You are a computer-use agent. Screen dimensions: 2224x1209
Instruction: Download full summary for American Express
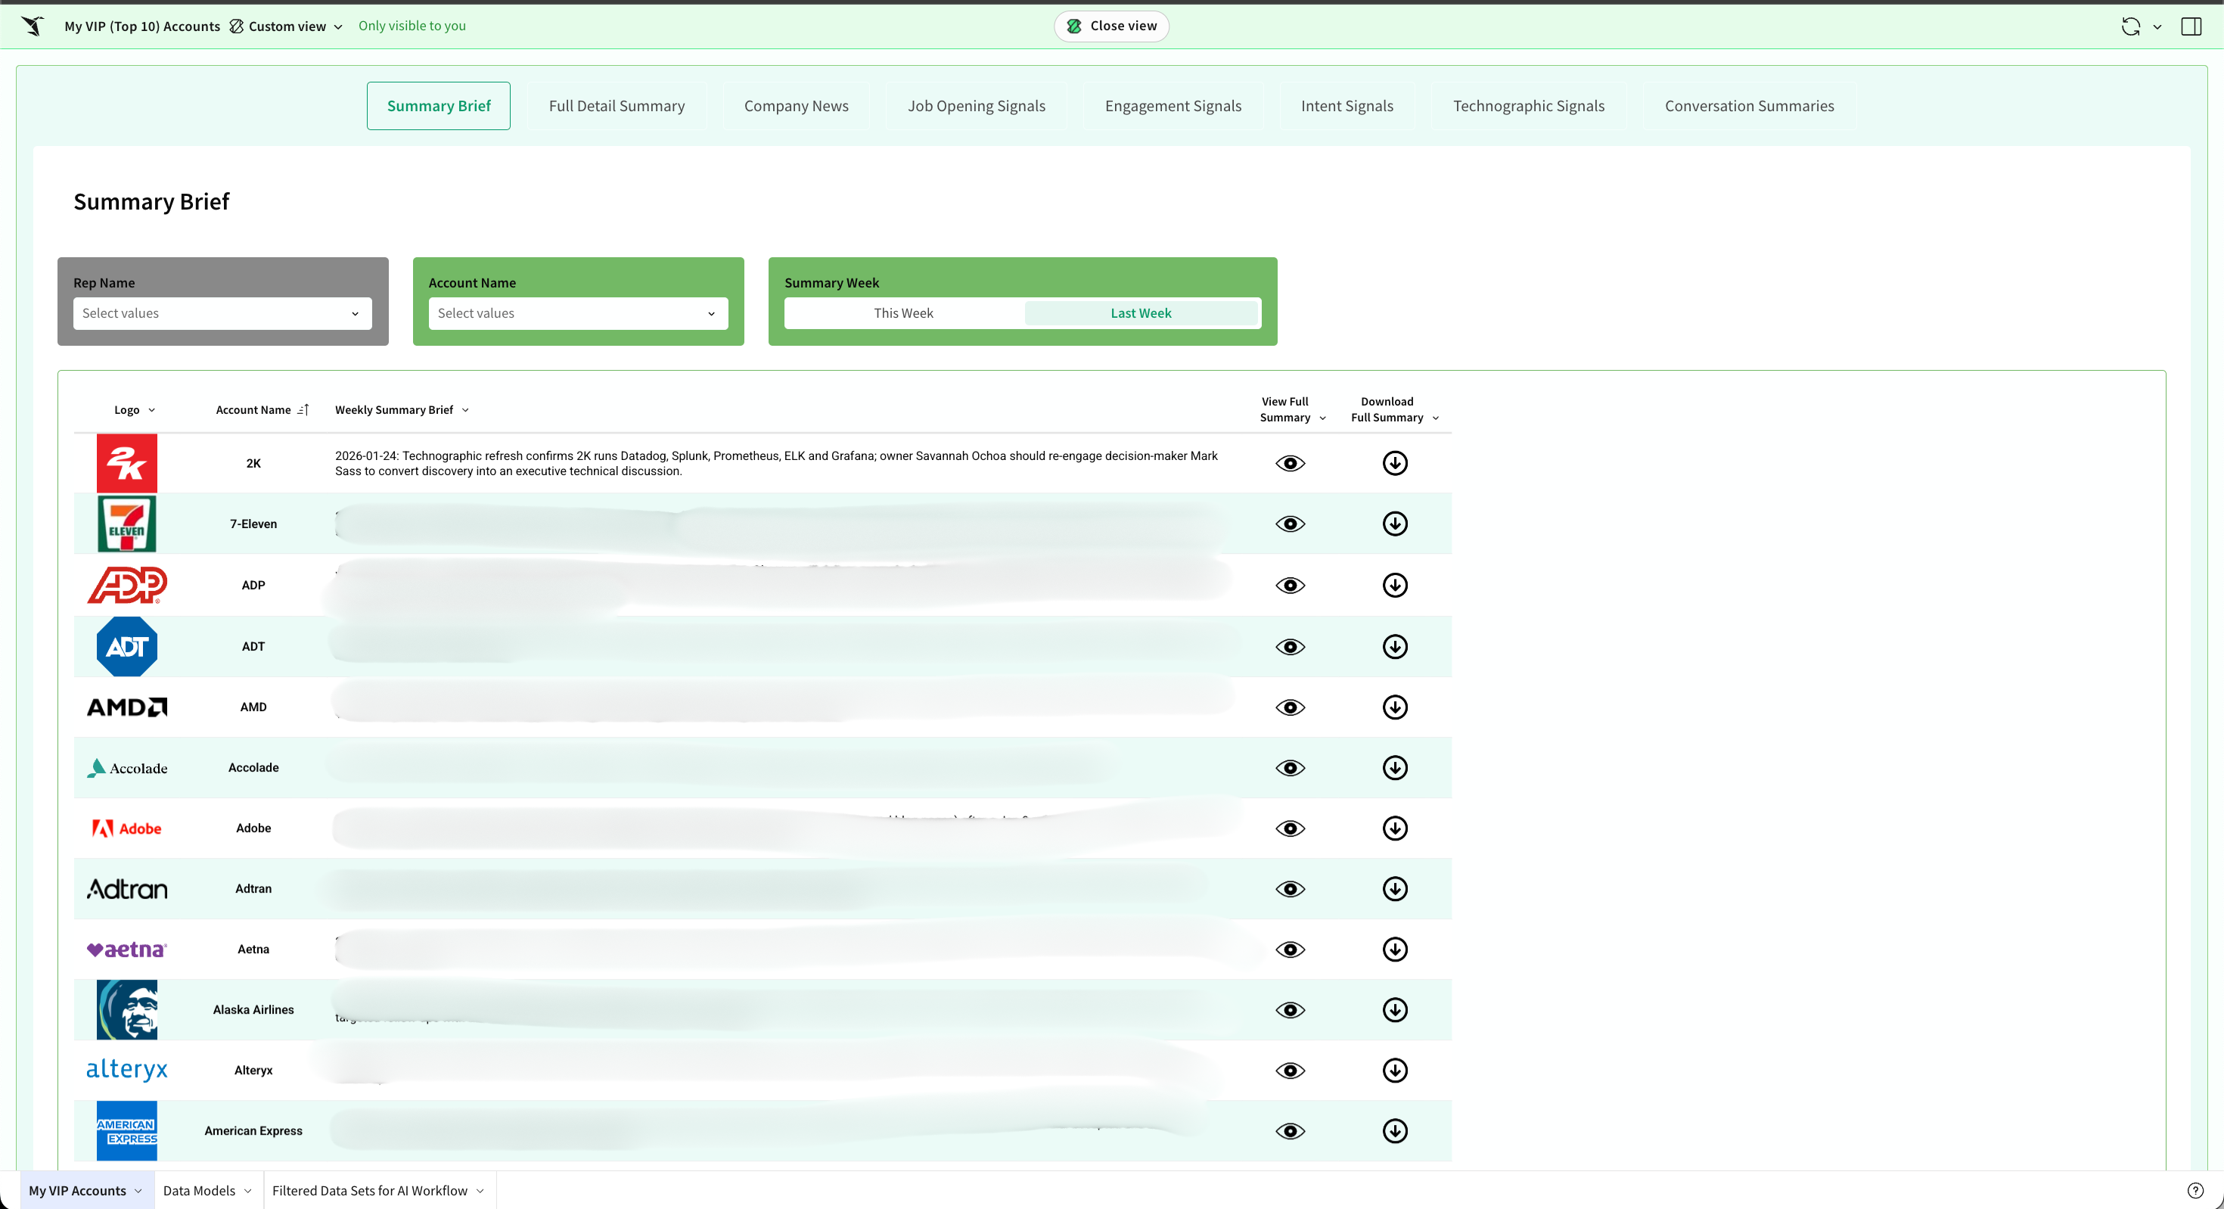(1395, 1130)
